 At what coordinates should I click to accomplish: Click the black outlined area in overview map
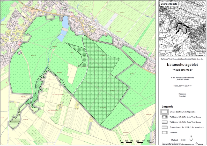click(x=182, y=28)
